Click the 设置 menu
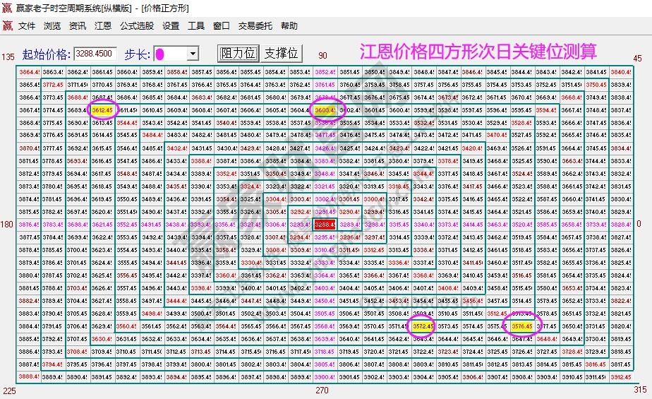Viewport: 652px width, 399px height. pyautogui.click(x=171, y=26)
